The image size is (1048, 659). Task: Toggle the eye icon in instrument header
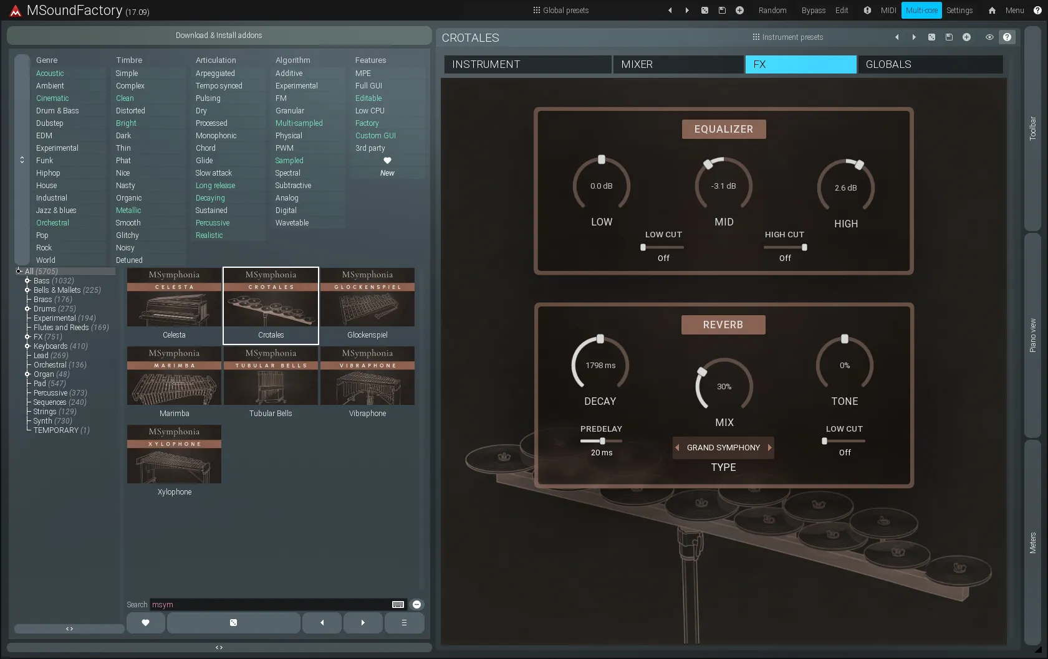(x=989, y=37)
